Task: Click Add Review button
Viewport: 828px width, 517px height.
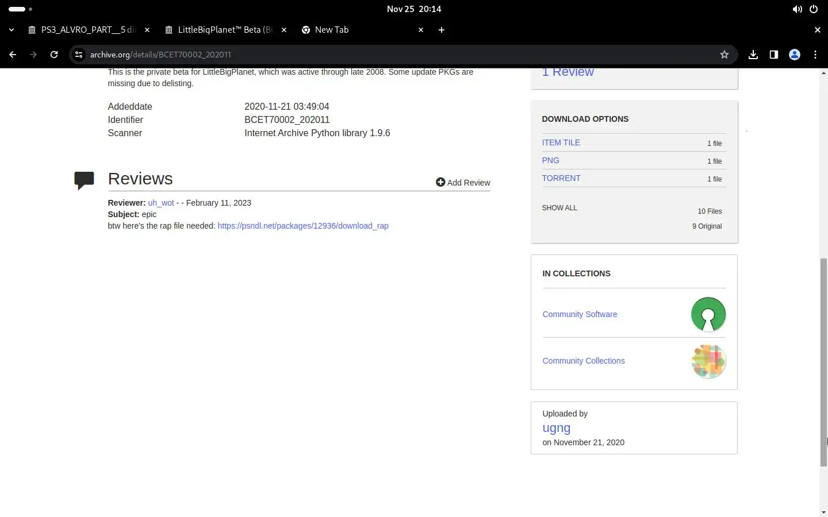Action: 463,183
